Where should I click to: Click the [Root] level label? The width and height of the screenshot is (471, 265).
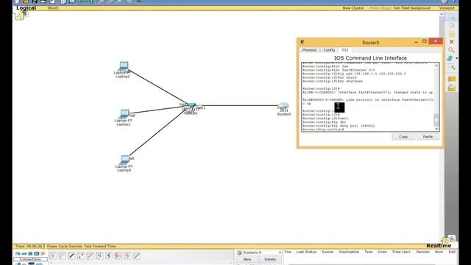(53, 8)
